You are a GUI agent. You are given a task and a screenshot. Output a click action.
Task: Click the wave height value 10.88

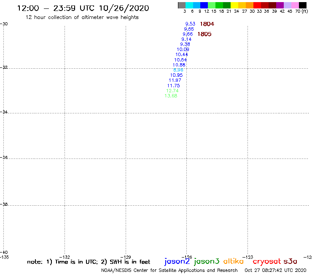(179, 65)
